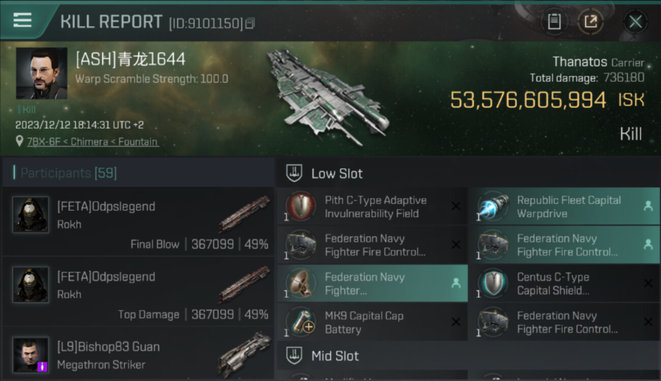Copy the kill report ID

(250, 23)
